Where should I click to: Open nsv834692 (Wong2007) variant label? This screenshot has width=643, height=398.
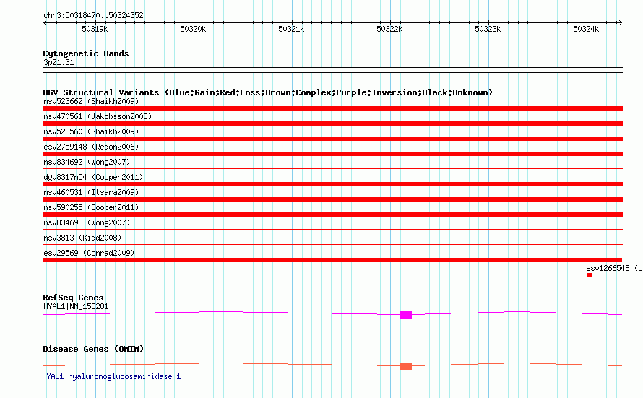pyautogui.click(x=87, y=162)
